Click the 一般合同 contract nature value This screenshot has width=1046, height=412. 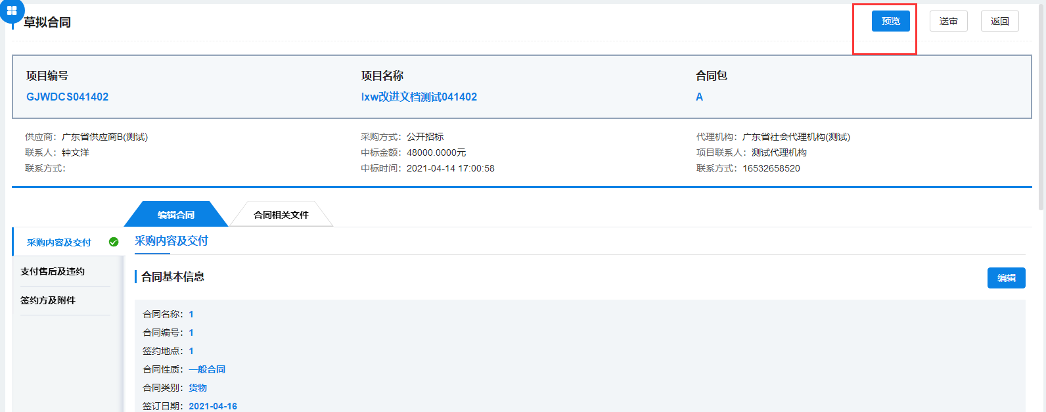click(207, 369)
